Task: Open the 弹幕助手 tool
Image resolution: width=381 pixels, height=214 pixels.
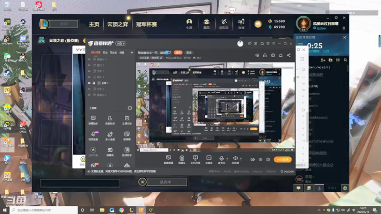Action: point(93,120)
